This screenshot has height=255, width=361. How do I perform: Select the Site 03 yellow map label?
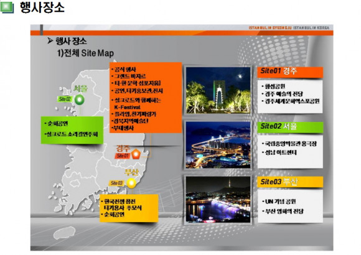(116, 183)
